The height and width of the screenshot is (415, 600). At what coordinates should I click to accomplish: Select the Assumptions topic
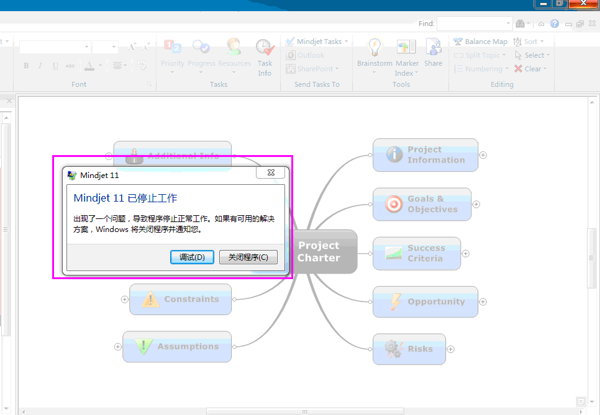[177, 347]
